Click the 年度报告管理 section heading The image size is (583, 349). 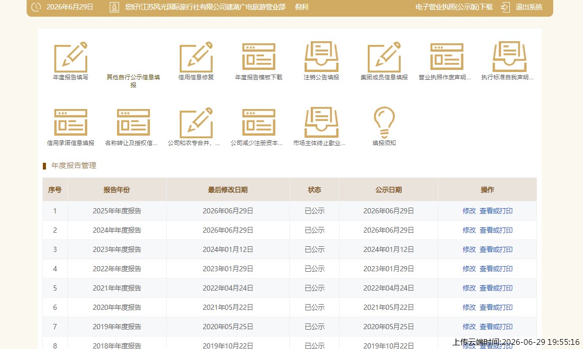(x=74, y=165)
